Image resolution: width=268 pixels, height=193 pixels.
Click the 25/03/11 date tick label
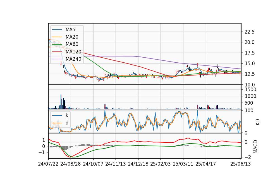pyautogui.click(x=183, y=164)
